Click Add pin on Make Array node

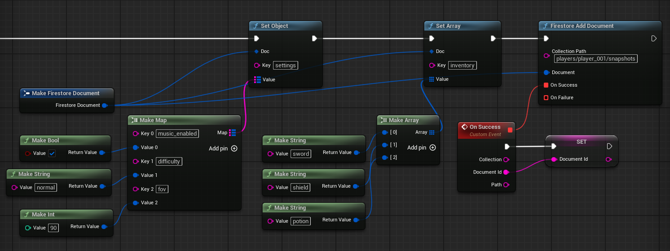click(432, 147)
